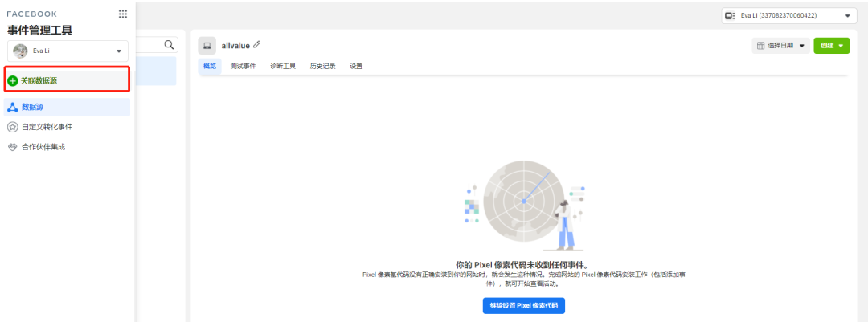
Task: Expand the Eva Li account dropdown in sidebar
Action: tap(68, 51)
